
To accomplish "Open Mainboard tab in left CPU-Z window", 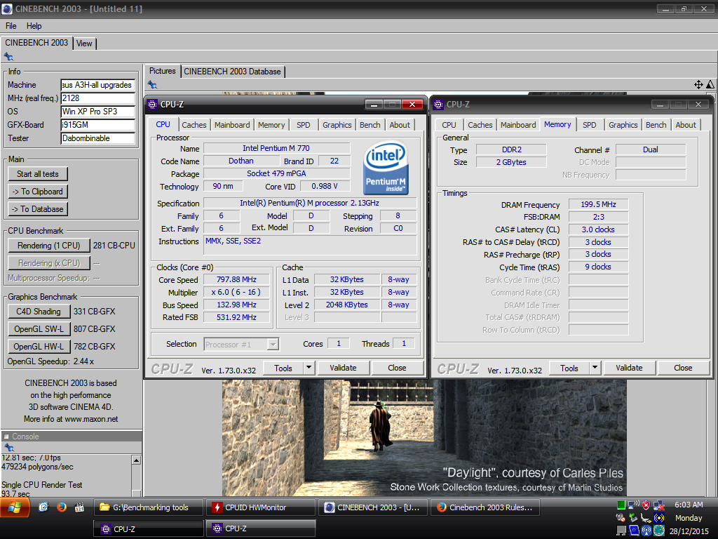I will click(232, 125).
